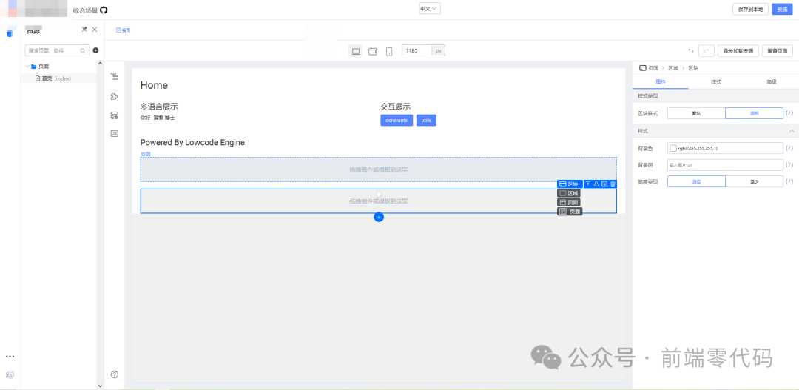Toggle variable binding for 背景色
Viewport: 799px width, 390px height.
point(789,148)
